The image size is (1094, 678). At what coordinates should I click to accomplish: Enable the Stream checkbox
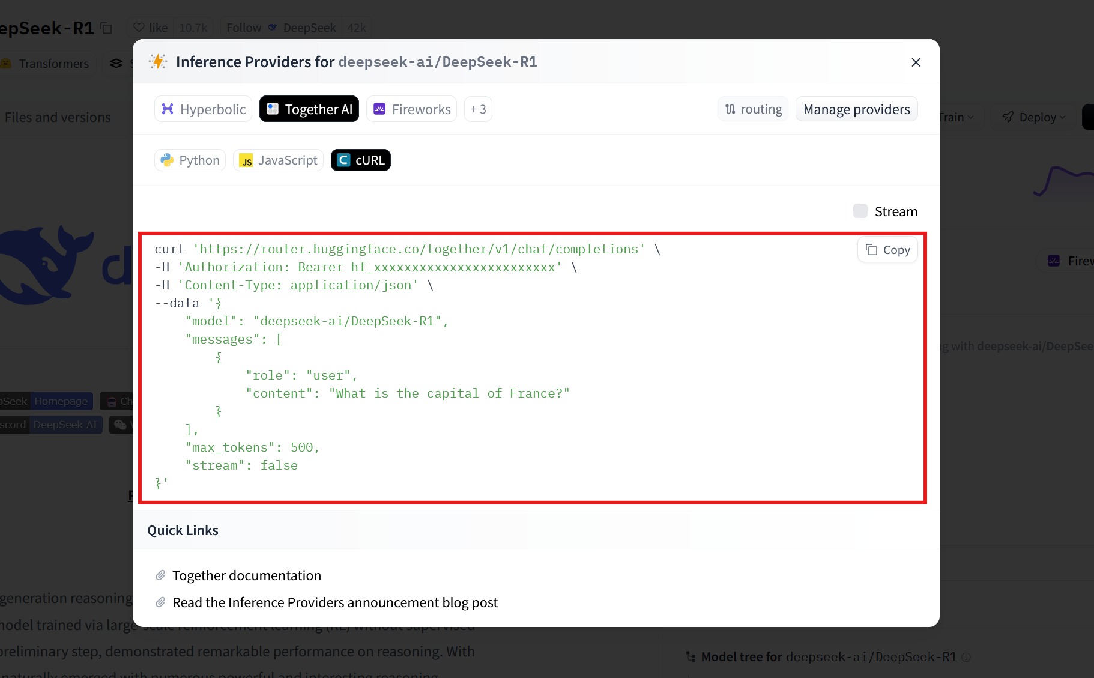(x=860, y=211)
